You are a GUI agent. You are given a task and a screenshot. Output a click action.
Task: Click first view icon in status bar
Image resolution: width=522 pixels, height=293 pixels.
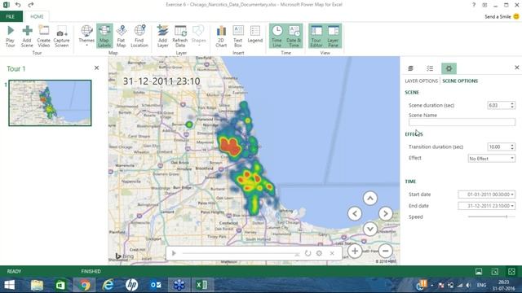tap(479, 271)
